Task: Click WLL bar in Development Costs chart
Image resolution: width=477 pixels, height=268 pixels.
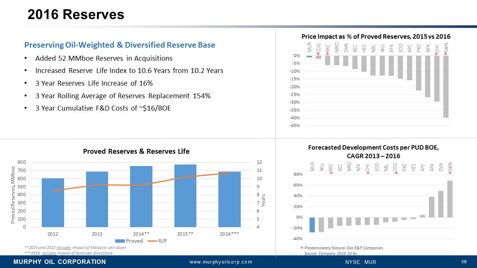Action: click(321, 224)
